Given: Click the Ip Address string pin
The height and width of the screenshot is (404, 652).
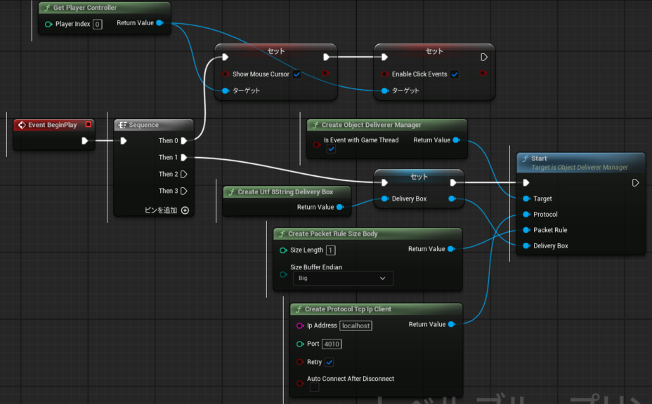Looking at the screenshot, I should (300, 325).
